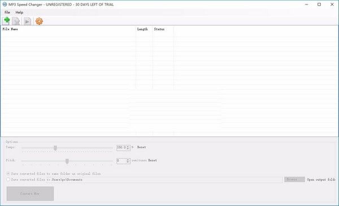Reset the tempo value

click(141, 147)
